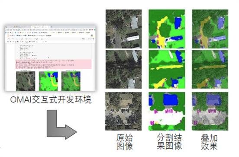The width and height of the screenshot is (239, 157).
Task: Select the notebook's segmentation output thumbnail
Action: [x=48, y=81]
